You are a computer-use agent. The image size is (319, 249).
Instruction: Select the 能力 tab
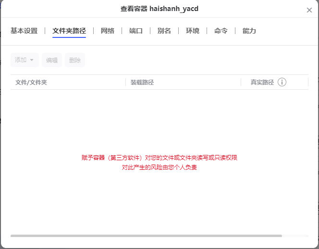click(x=249, y=31)
